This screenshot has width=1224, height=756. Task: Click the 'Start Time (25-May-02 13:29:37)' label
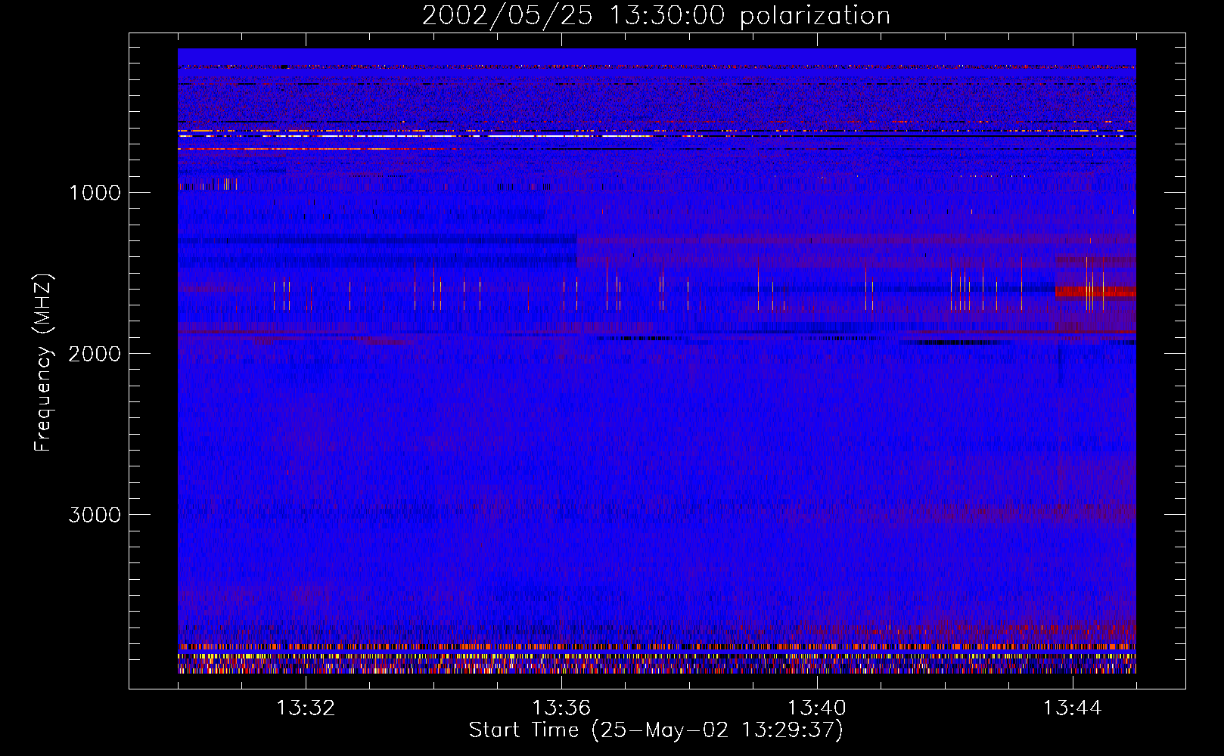656,730
